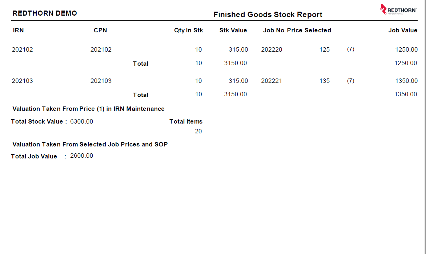The width and height of the screenshot is (426, 254).
Task: Click the CPN column header
Action: (100, 31)
